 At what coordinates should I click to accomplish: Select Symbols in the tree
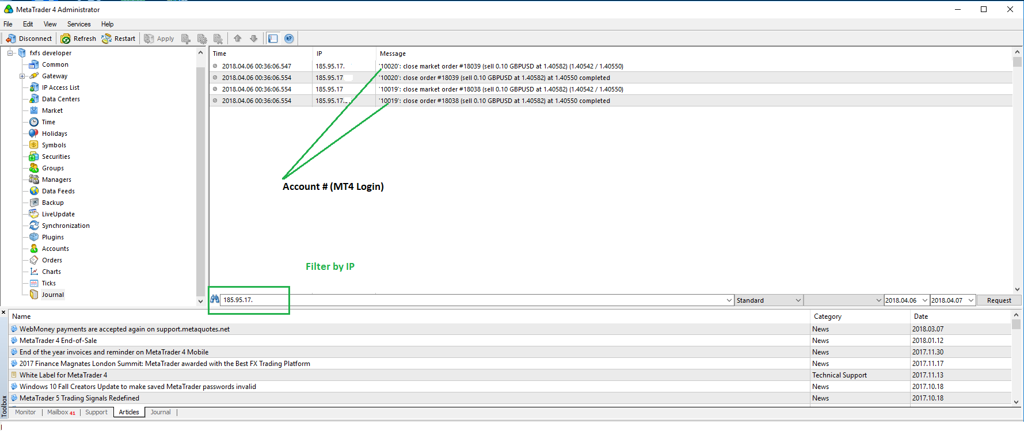coord(54,145)
